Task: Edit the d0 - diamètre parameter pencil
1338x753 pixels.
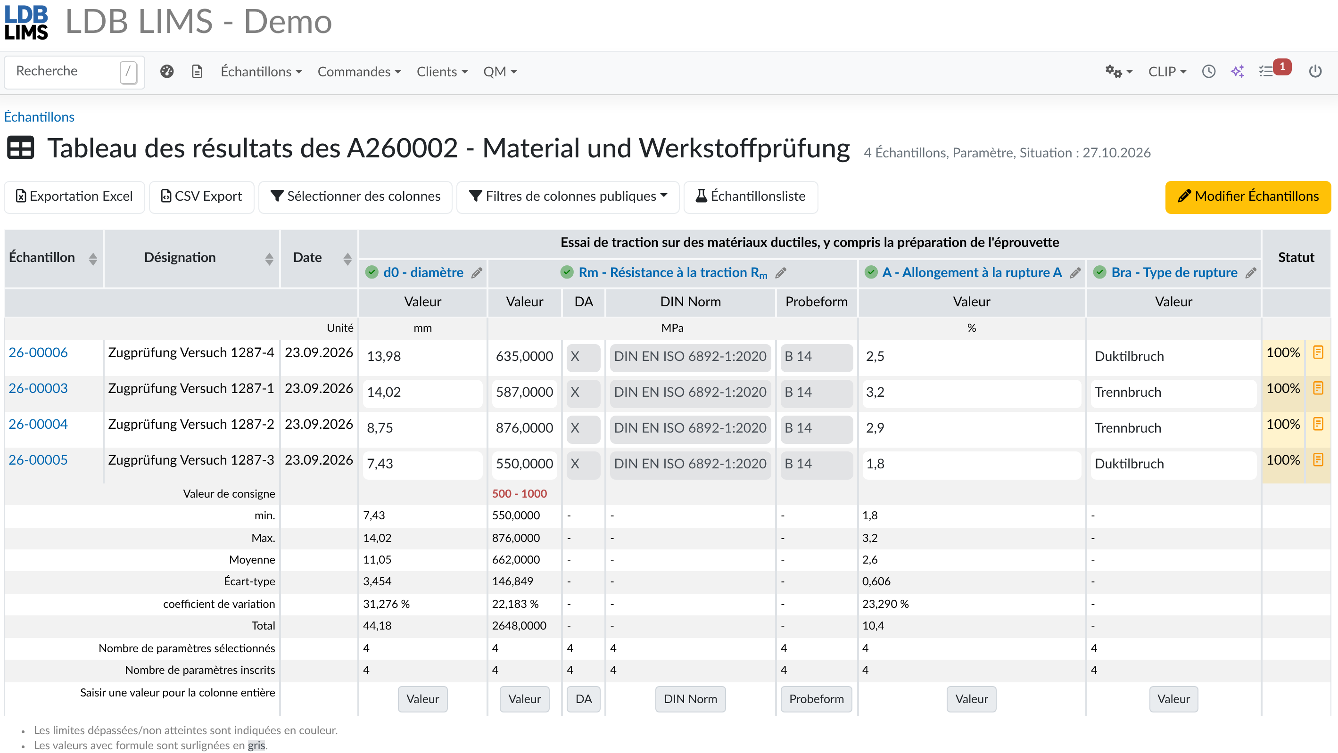Action: (477, 273)
